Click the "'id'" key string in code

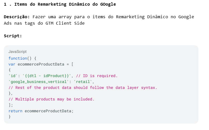(13, 76)
